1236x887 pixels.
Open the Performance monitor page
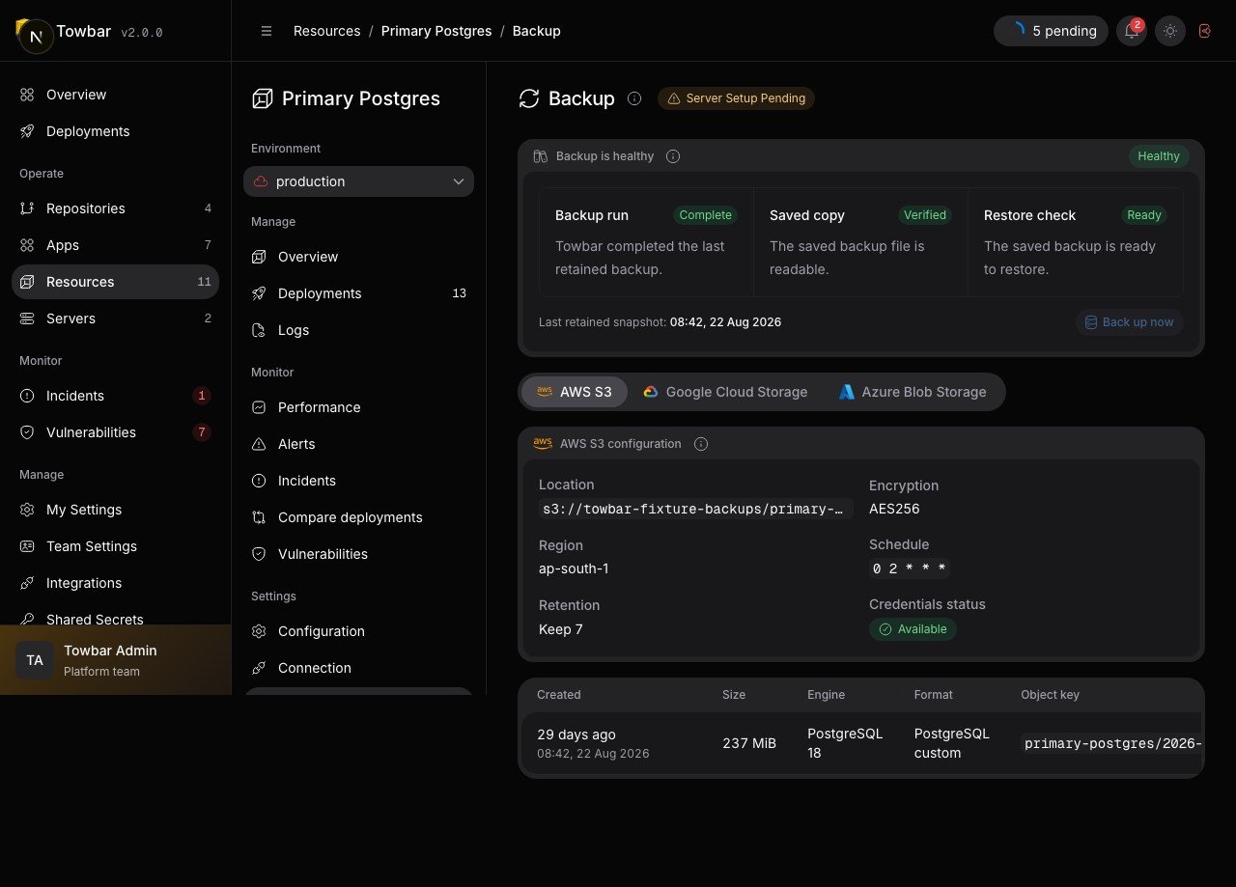(358, 407)
